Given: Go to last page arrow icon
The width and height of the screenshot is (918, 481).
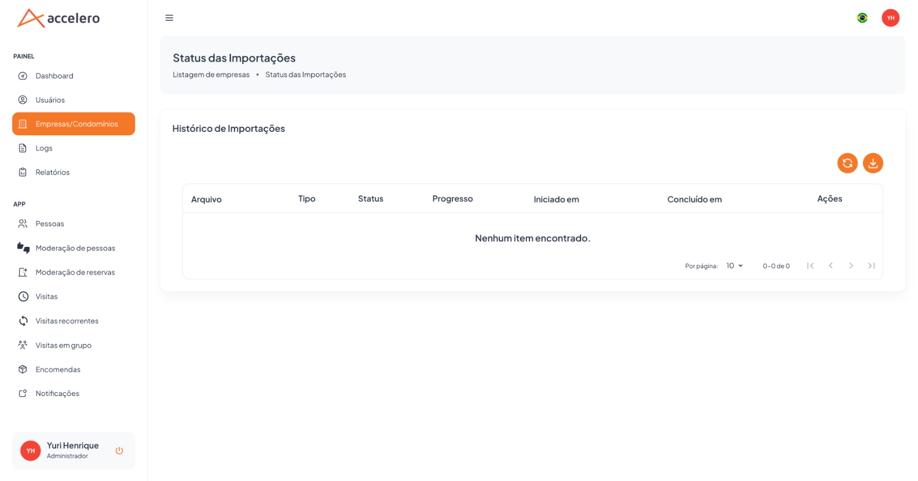Looking at the screenshot, I should point(871,266).
